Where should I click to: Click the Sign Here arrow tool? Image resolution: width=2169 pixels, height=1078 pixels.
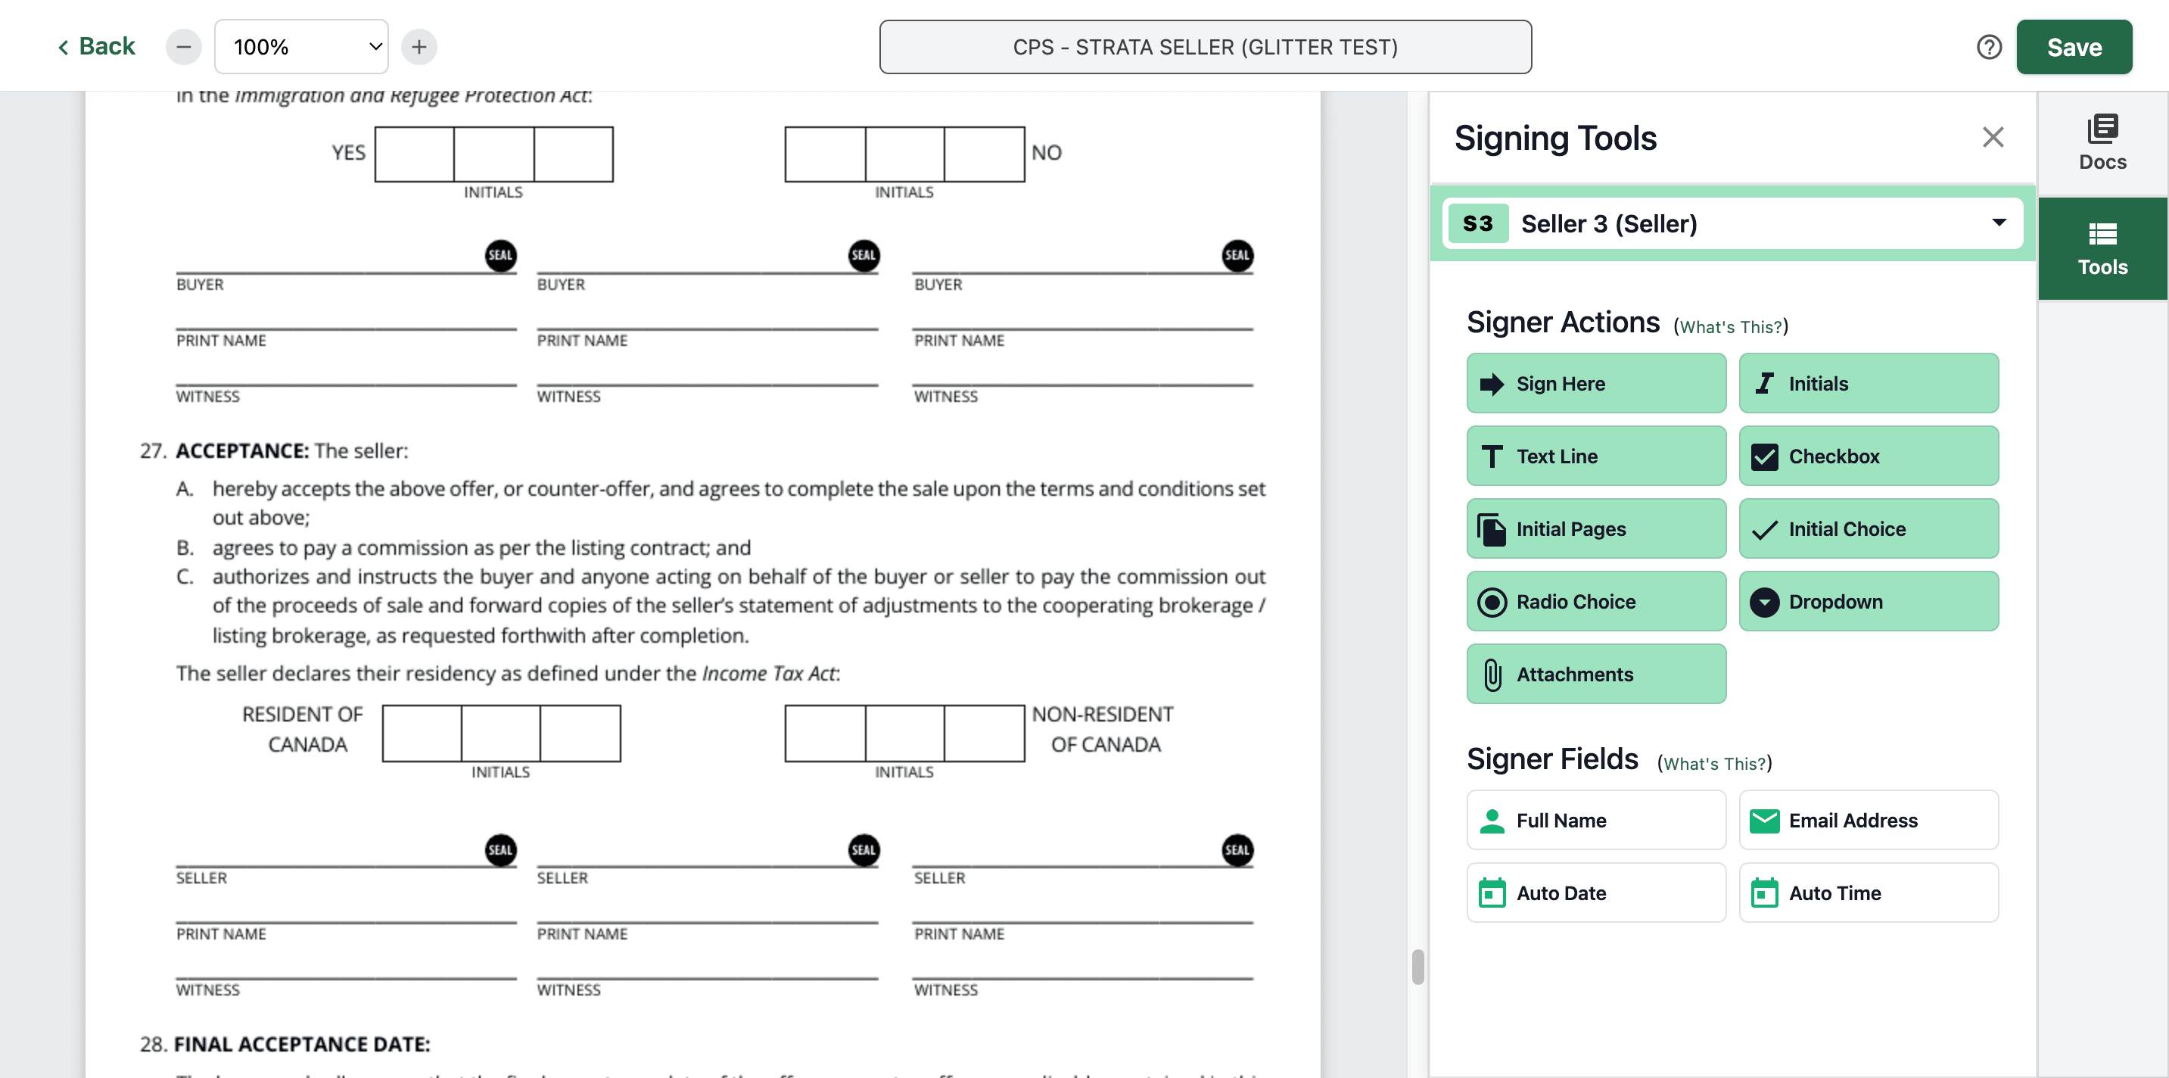[x=1595, y=383]
